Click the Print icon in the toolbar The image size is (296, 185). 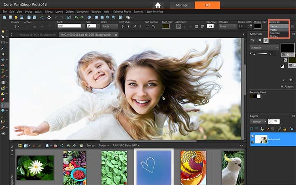pyautogui.click(x=49, y=17)
